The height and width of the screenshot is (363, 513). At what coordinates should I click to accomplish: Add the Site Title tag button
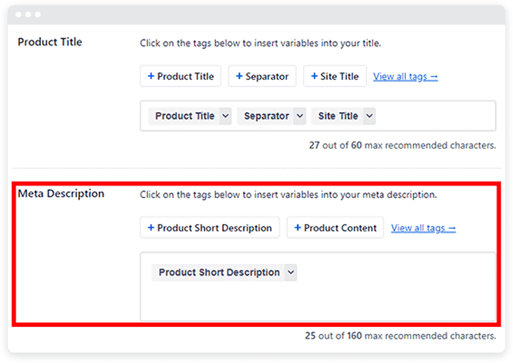[335, 76]
